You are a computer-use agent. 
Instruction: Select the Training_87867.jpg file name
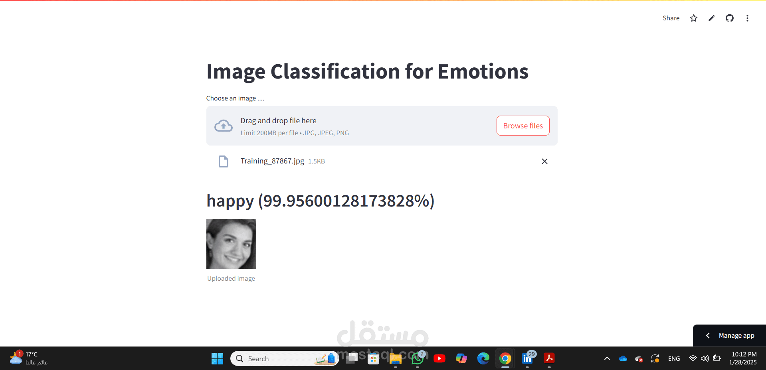pos(272,161)
